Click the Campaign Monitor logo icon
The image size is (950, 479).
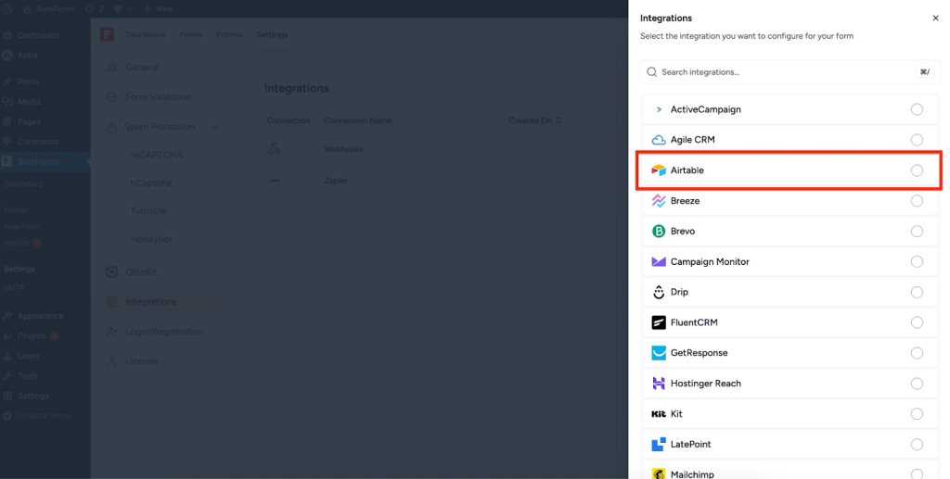point(659,262)
